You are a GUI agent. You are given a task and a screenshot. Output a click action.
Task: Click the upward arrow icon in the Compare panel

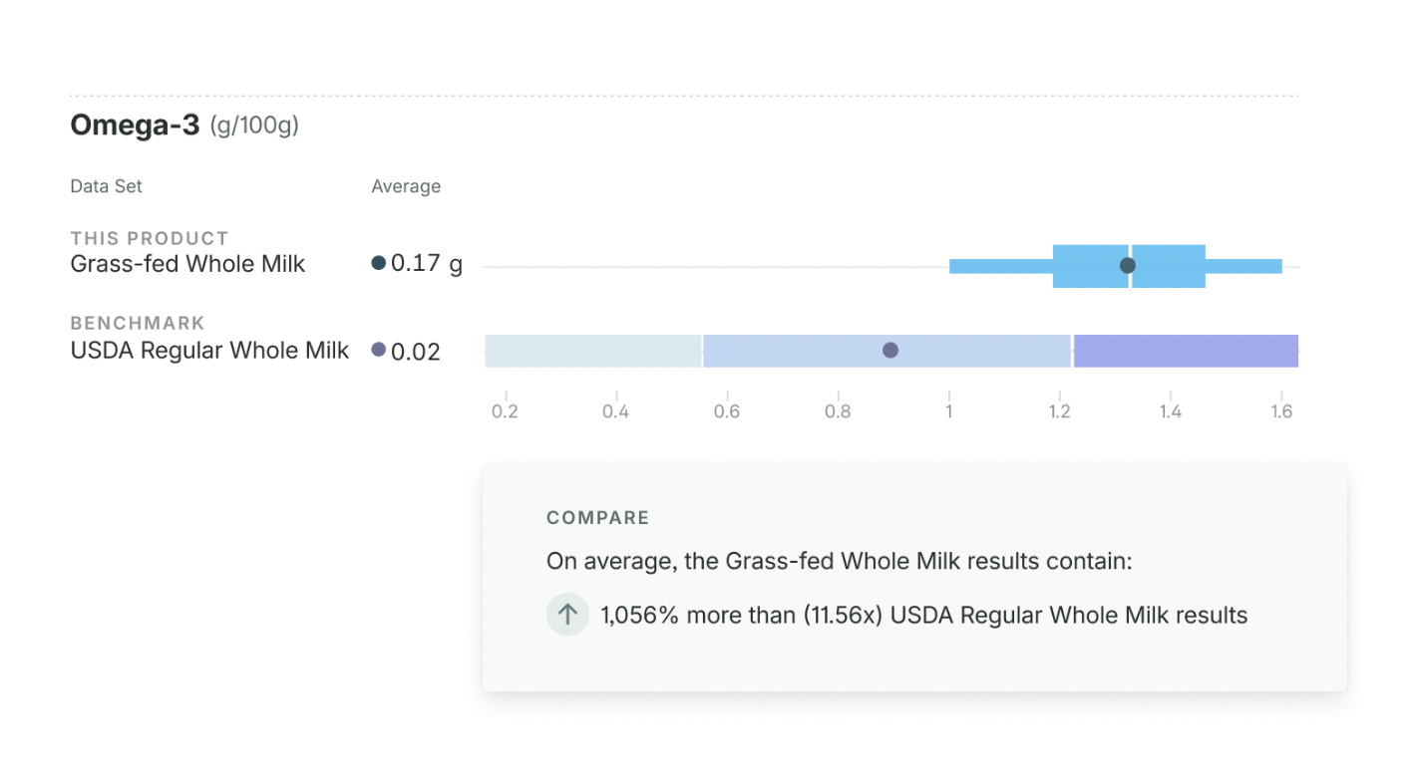(567, 615)
